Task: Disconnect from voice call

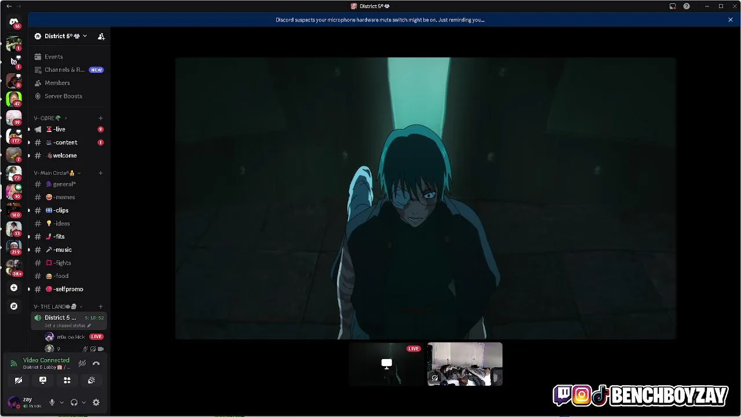Action: click(x=96, y=363)
